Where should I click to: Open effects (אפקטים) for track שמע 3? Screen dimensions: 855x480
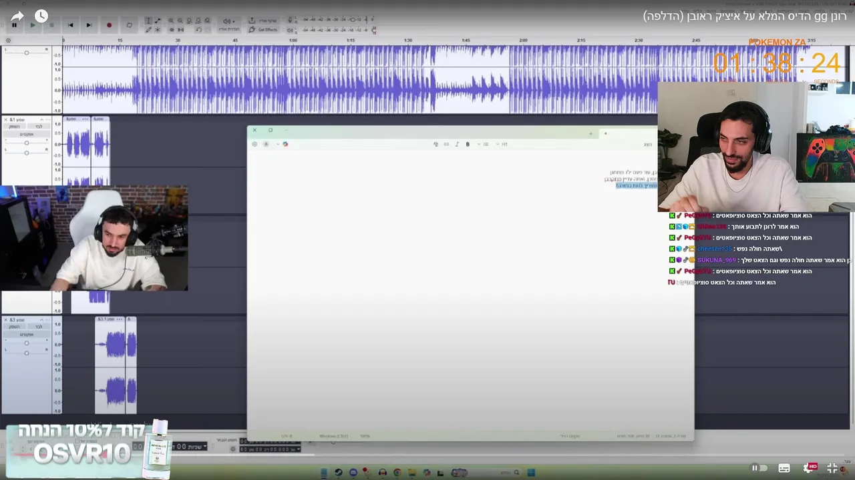pyautogui.click(x=27, y=334)
